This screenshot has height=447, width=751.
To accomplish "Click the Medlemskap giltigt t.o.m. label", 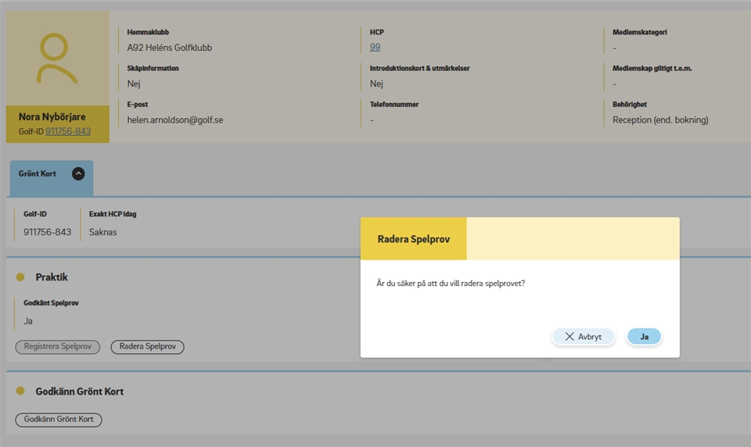I will 652,69.
